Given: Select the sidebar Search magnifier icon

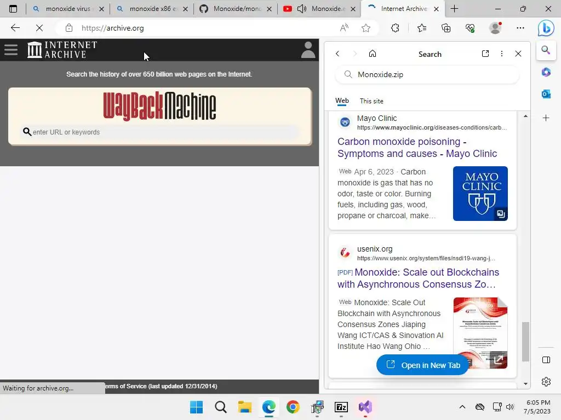Looking at the screenshot, I should pos(546,50).
